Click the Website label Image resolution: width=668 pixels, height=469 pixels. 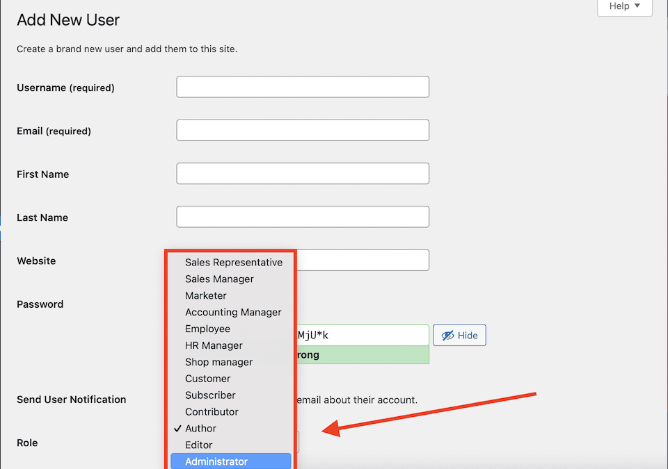(36, 261)
